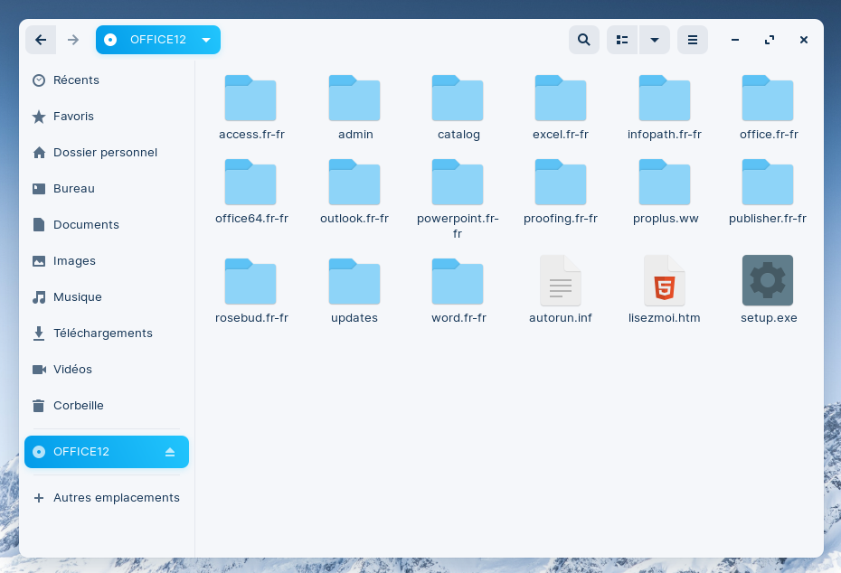
Task: Open search with the magnifier icon
Action: point(584,40)
